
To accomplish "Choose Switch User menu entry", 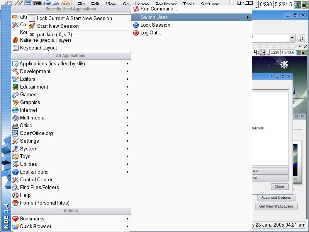I will (x=191, y=17).
